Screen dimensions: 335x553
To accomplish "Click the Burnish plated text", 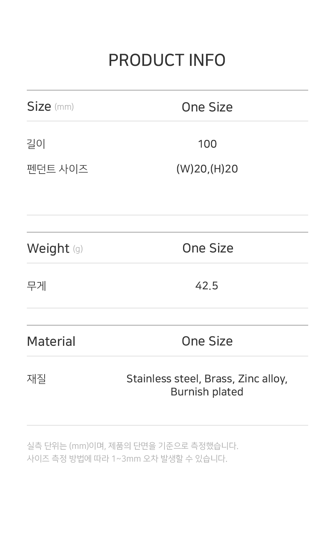I will 207,392.
